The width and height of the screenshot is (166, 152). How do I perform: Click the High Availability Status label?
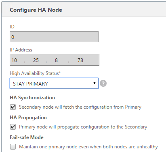(35, 73)
